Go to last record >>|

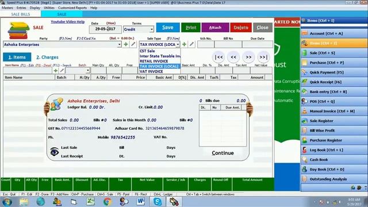click(x=263, y=57)
